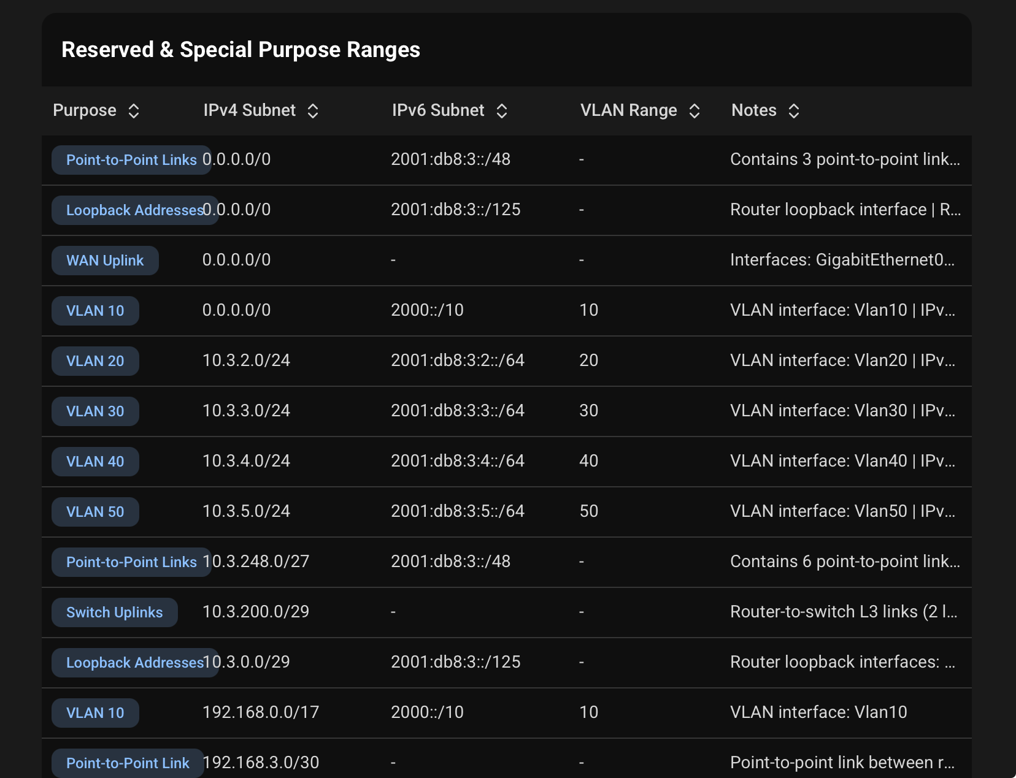
Task: Click note 'Contains 6 point-to-point link...'
Action: coord(845,562)
